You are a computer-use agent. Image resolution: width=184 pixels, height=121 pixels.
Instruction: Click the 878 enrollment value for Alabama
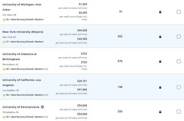click(120, 61)
